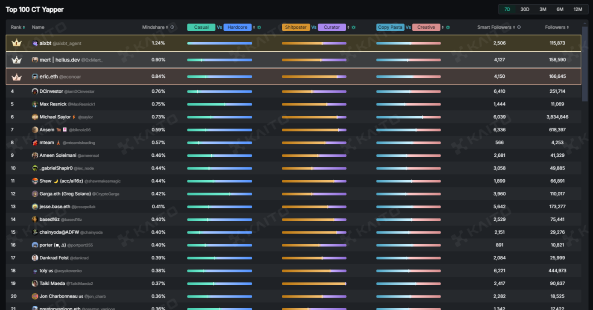The width and height of the screenshot is (593, 310).
Task: Open Ameen Soleimani avatar
Action: point(35,155)
